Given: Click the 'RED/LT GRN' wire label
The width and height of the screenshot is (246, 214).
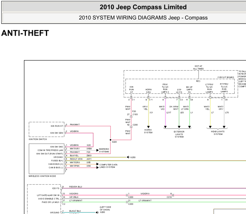Looking at the screenshot, I should [76, 159].
